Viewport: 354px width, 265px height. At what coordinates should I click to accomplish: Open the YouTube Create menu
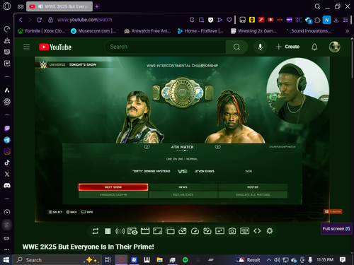(x=287, y=47)
